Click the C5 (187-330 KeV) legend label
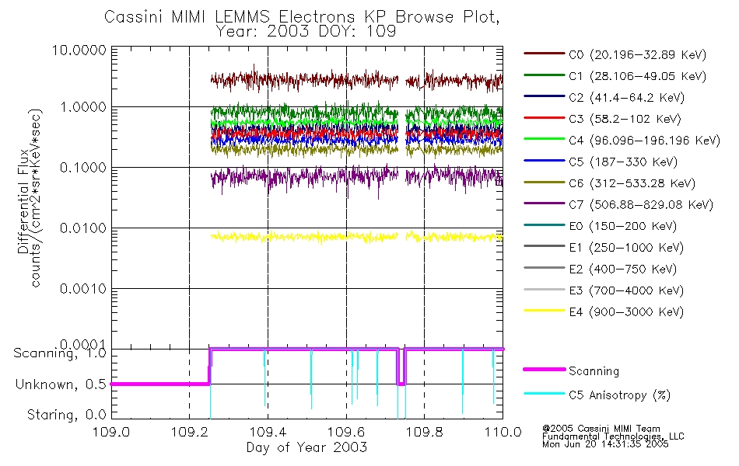This screenshot has width=739, height=466. (623, 162)
